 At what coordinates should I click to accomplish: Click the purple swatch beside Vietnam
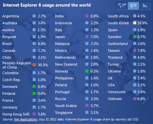point(135,99)
